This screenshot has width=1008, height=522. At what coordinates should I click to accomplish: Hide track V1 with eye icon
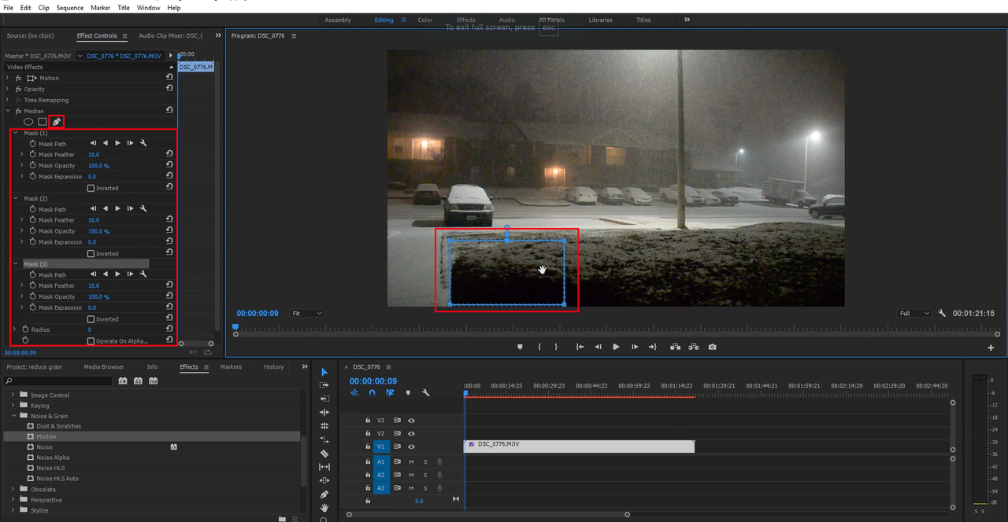pos(411,447)
